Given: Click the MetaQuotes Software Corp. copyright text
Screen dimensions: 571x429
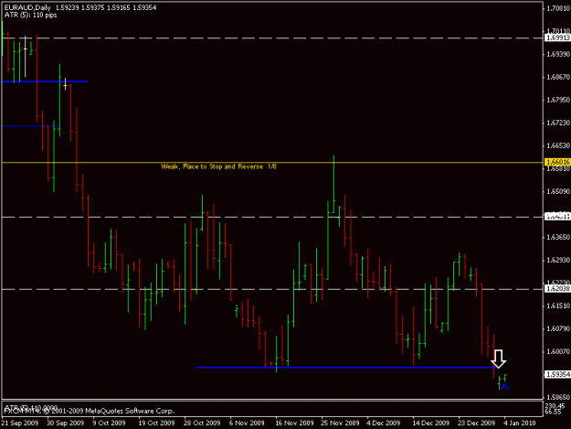Looking at the screenshot, I should coord(89,411).
